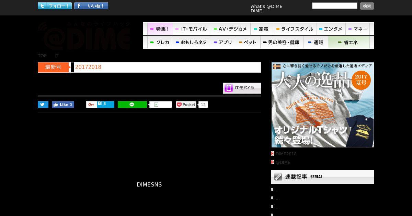Go to IT breadcrumb link
Image resolution: width=412 pixels, height=216 pixels.
57,56
